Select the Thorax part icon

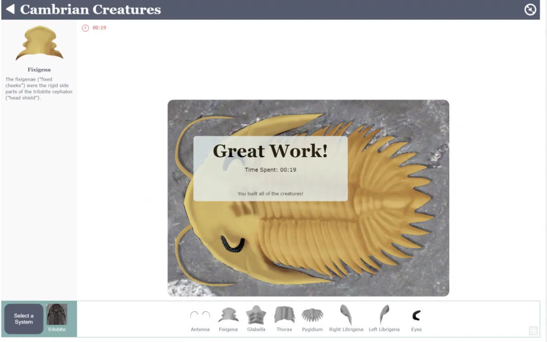pos(284,314)
